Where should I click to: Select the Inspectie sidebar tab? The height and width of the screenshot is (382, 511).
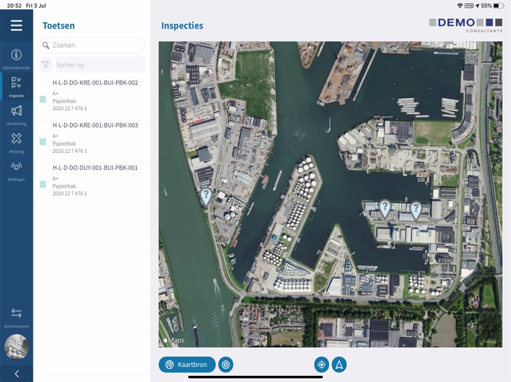[x=16, y=87]
